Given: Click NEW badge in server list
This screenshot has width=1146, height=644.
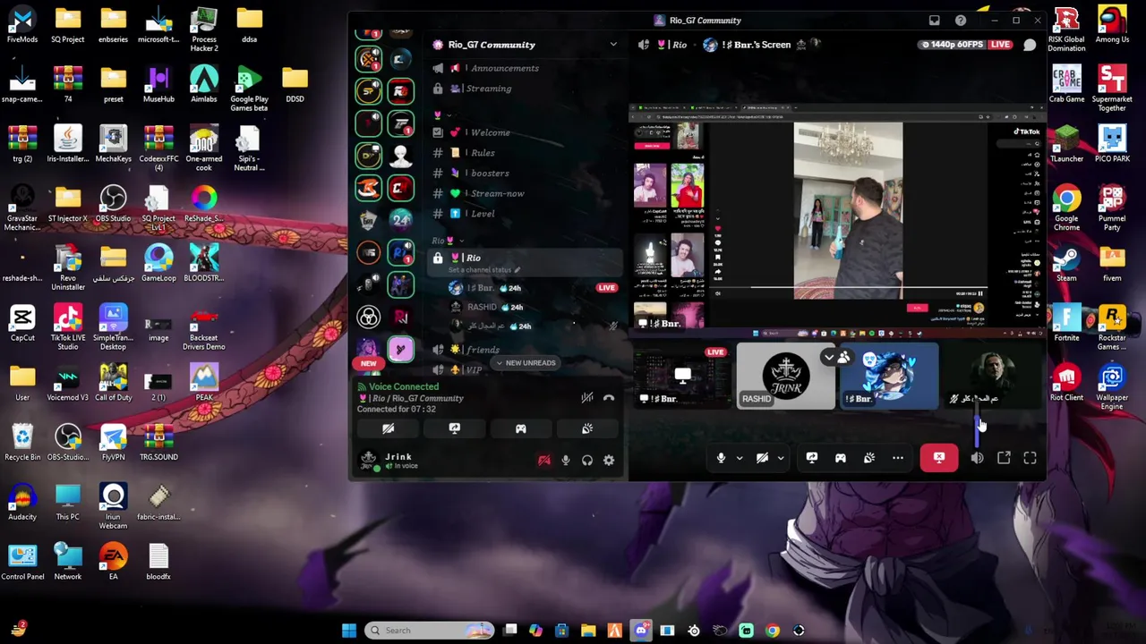Looking at the screenshot, I should [x=369, y=364].
